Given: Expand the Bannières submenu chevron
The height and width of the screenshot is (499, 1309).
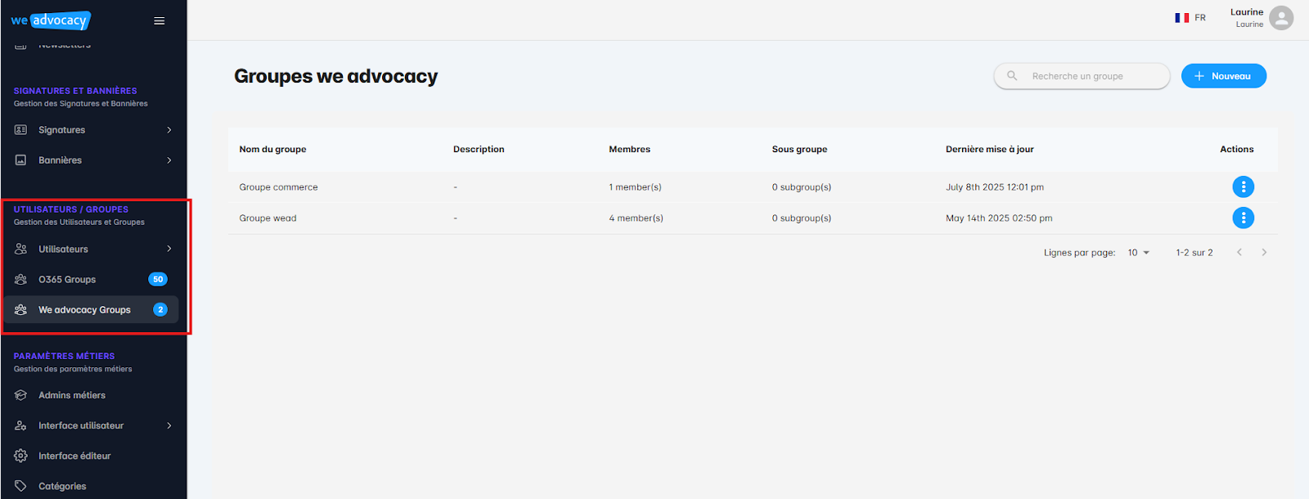Looking at the screenshot, I should [169, 160].
